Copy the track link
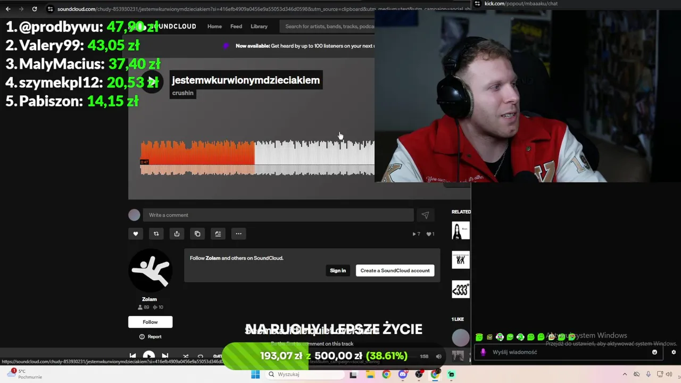Viewport: 681px width, 383px height. pos(197,234)
